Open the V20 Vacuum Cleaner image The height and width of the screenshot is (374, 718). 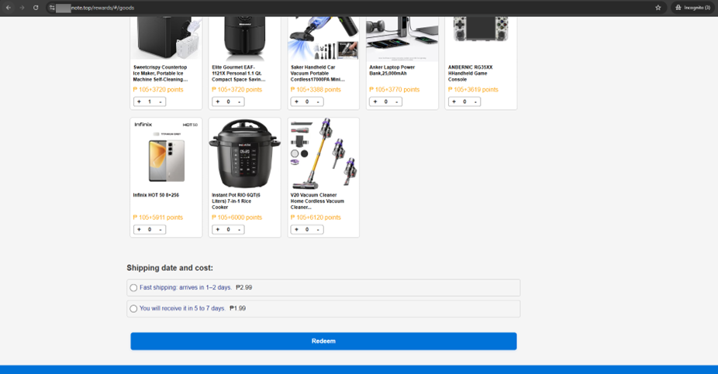point(323,155)
